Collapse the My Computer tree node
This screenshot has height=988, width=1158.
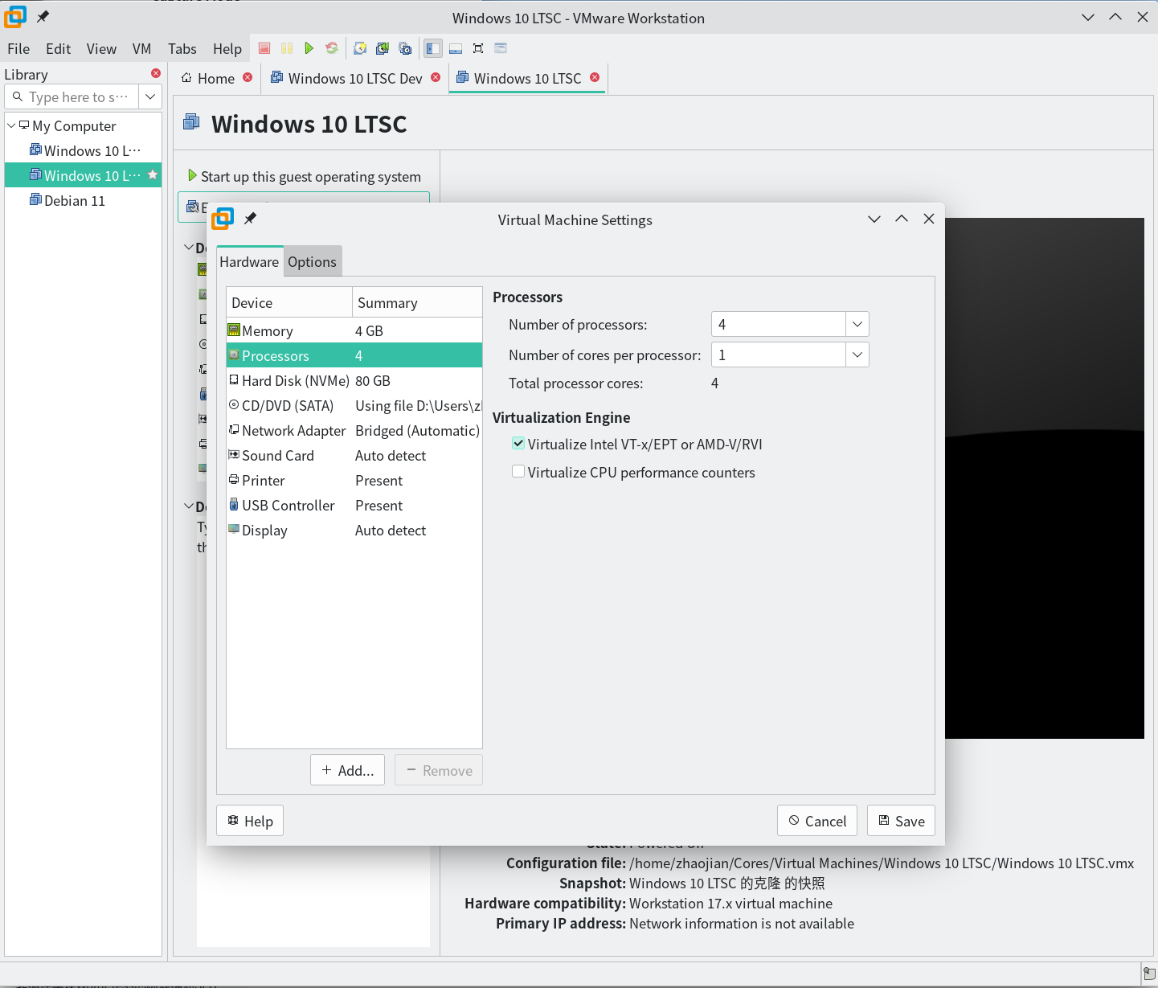click(11, 125)
